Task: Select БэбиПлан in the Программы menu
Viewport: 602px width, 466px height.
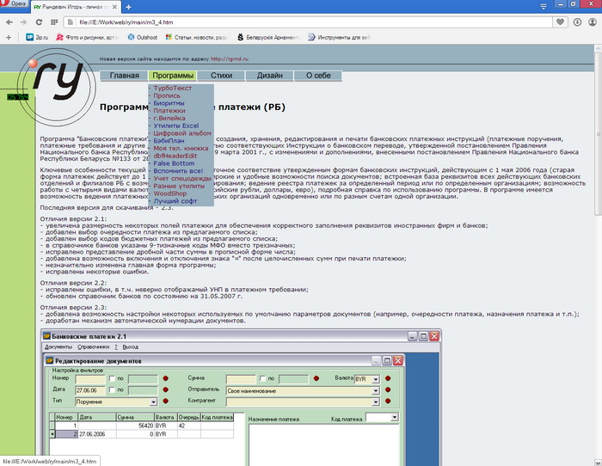Action: pyautogui.click(x=169, y=140)
